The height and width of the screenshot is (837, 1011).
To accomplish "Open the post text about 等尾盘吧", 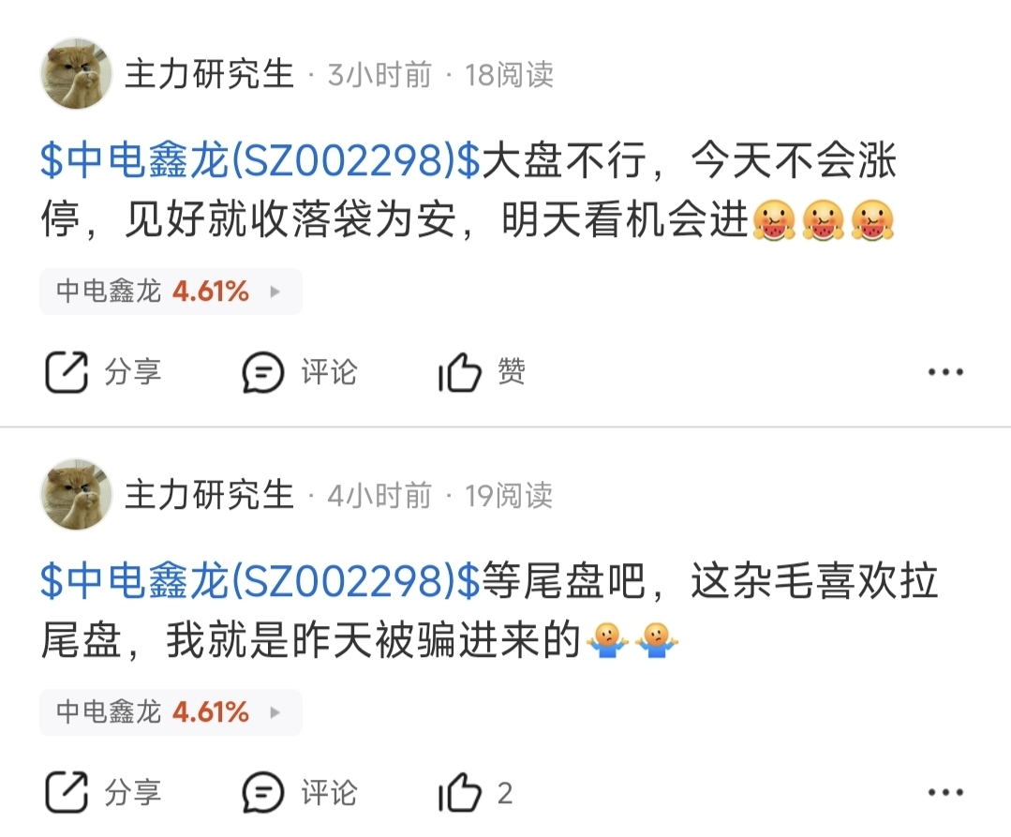I will [x=489, y=610].
